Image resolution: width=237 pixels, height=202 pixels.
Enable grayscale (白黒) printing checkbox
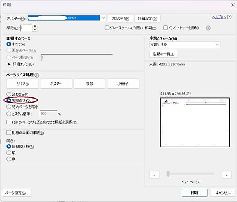click(107, 28)
